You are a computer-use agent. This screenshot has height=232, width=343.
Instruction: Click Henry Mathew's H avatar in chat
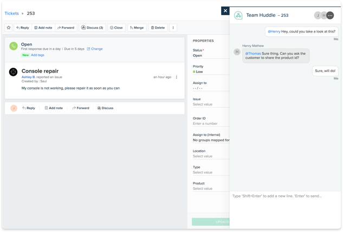coord(237,52)
